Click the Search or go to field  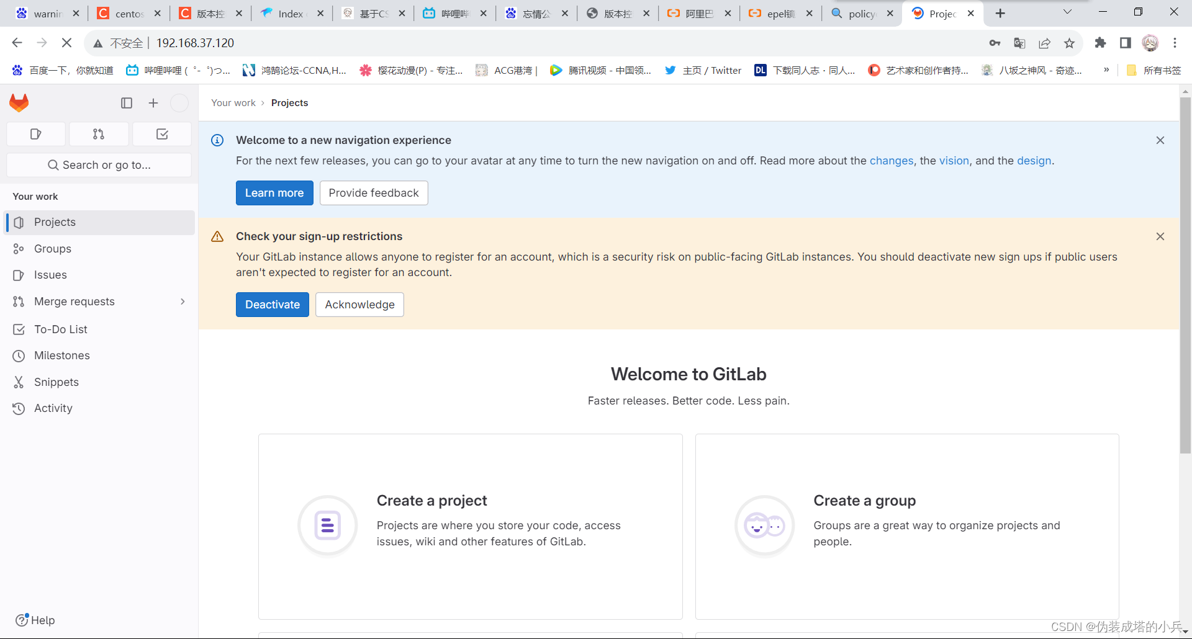[99, 165]
